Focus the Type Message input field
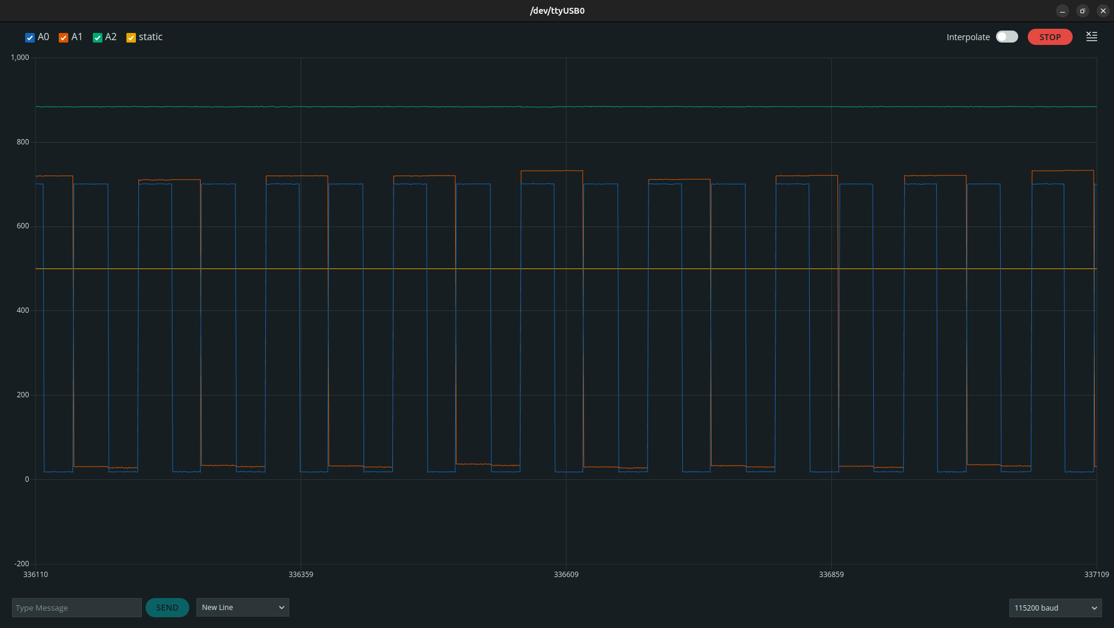This screenshot has width=1114, height=628. tap(77, 608)
